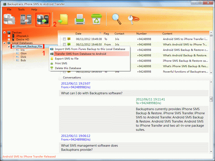Viewport: 215px width, 161px height.
Task: Click the Export SMS to File menu icon
Action: [52, 59]
